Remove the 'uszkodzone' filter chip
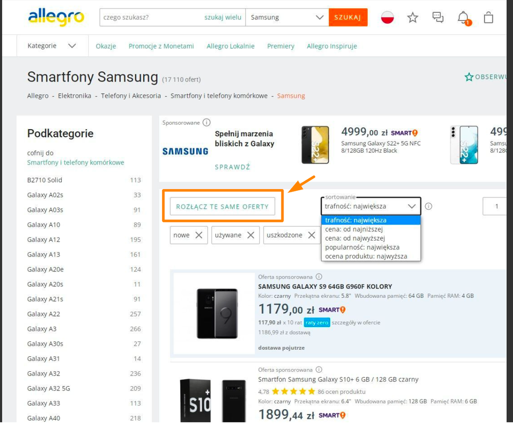The image size is (513, 424). click(312, 235)
